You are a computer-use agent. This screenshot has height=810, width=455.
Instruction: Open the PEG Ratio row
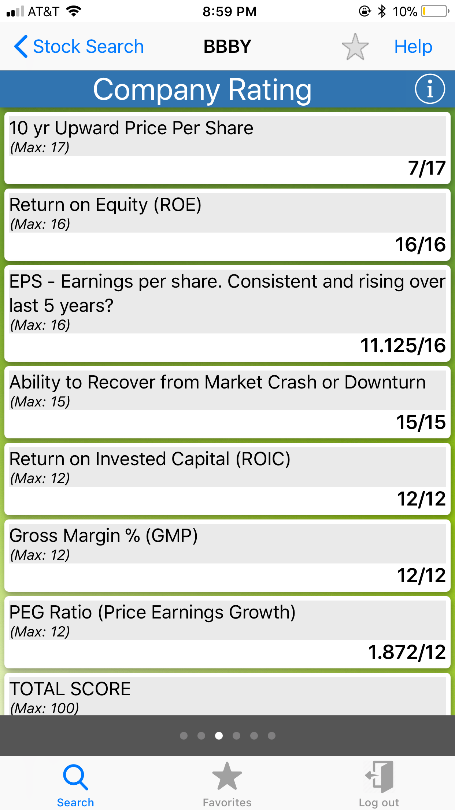coord(227,632)
